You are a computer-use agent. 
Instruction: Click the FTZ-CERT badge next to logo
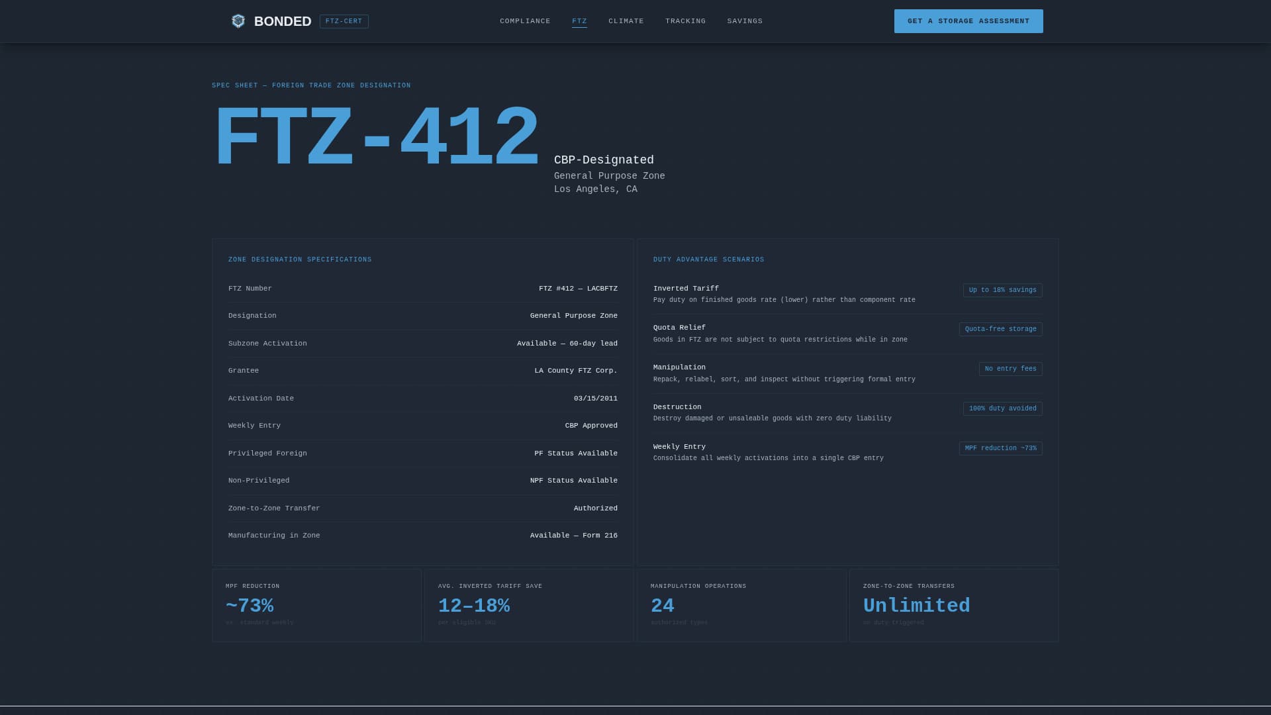(x=344, y=21)
